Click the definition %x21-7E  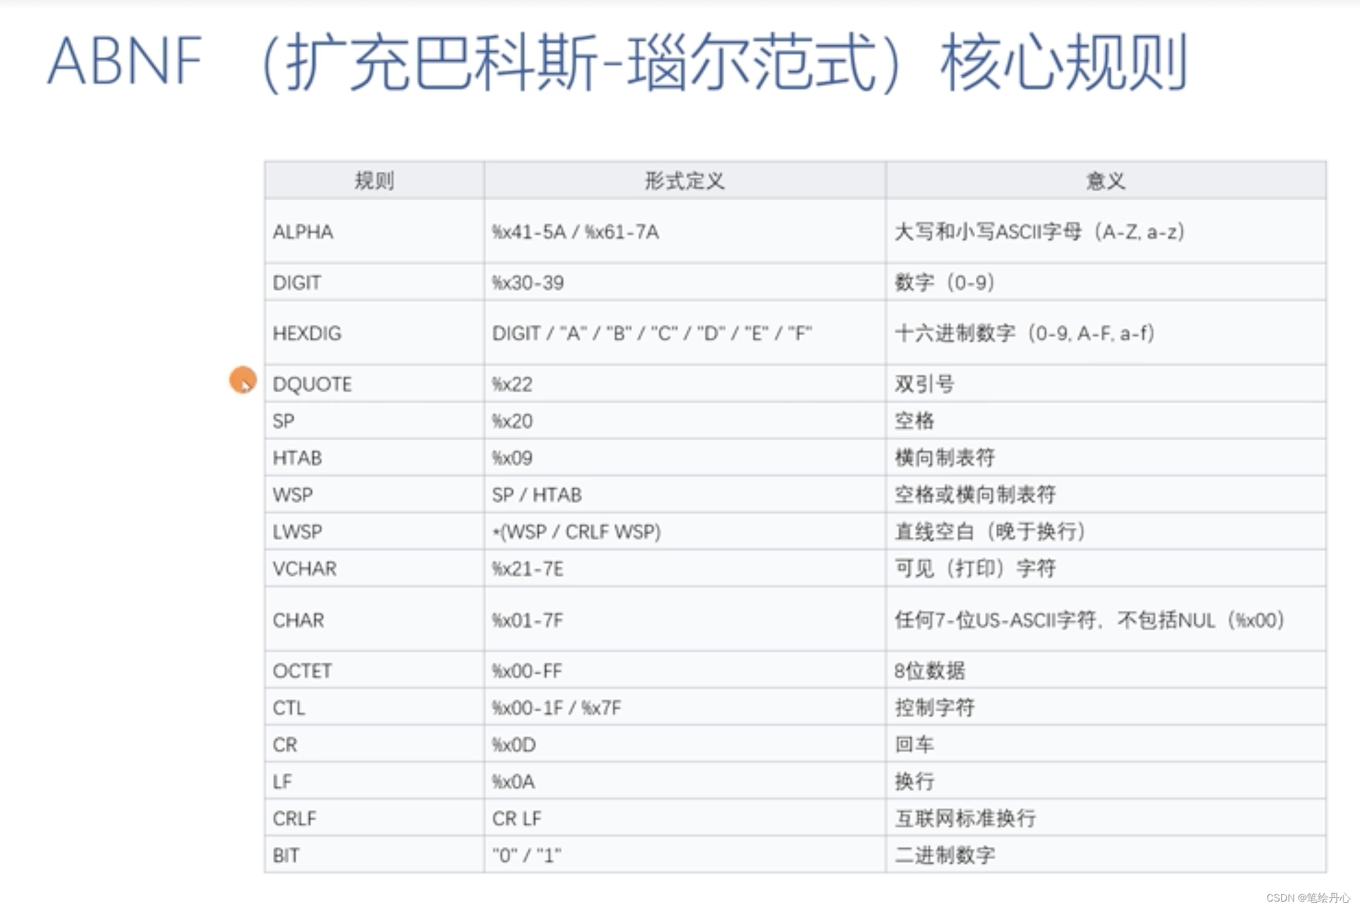528,569
